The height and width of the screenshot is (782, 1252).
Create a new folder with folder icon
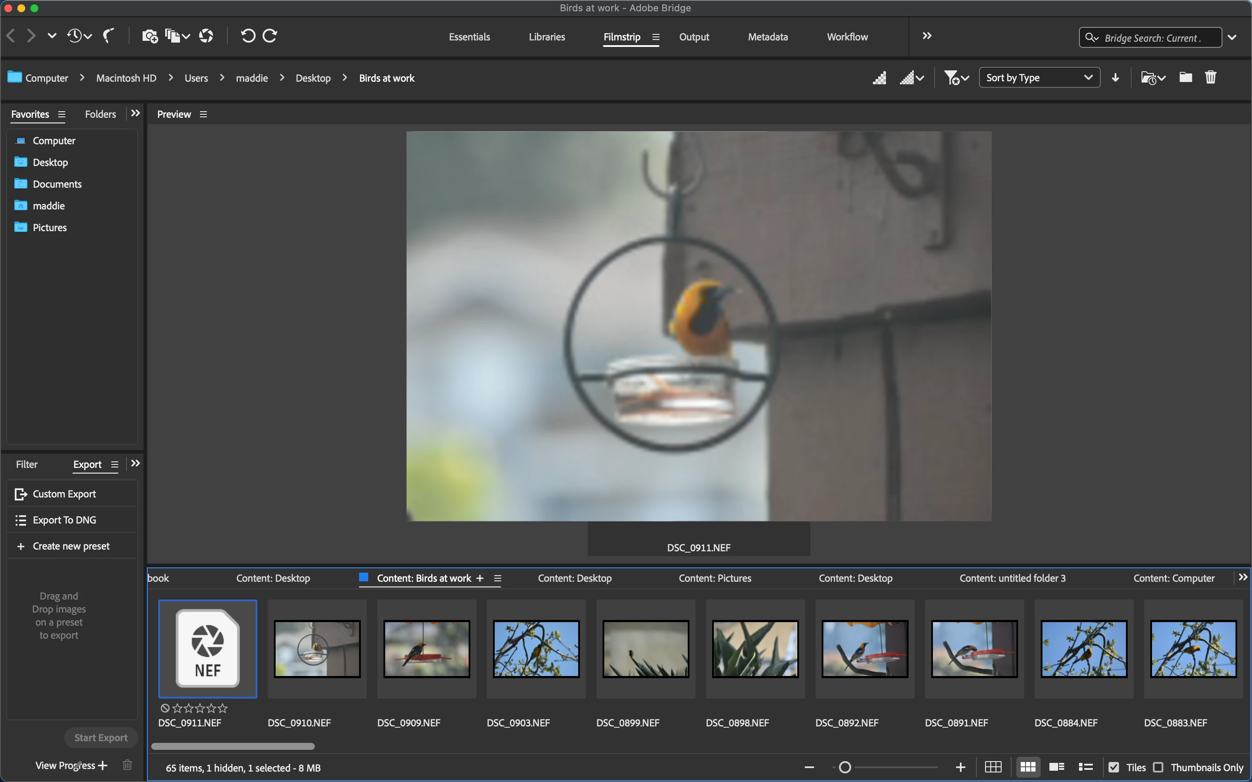[1185, 78]
